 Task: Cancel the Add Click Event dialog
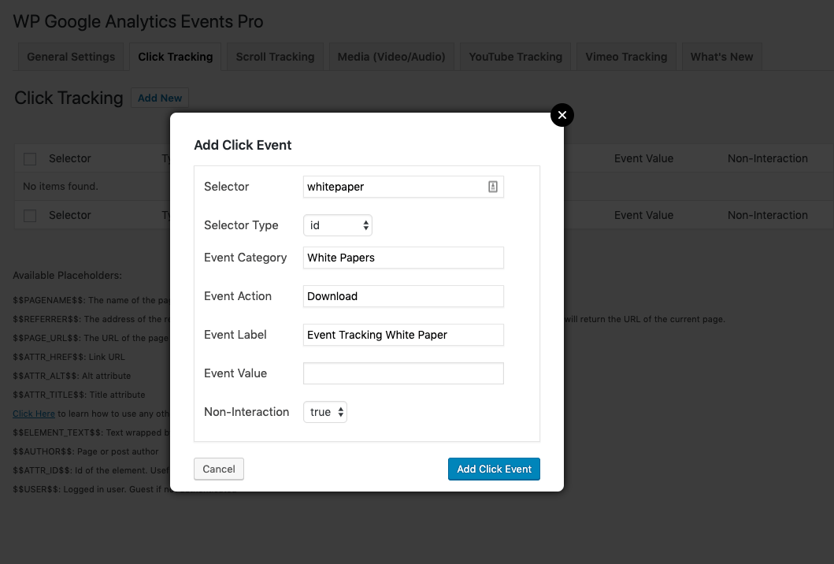click(x=218, y=469)
